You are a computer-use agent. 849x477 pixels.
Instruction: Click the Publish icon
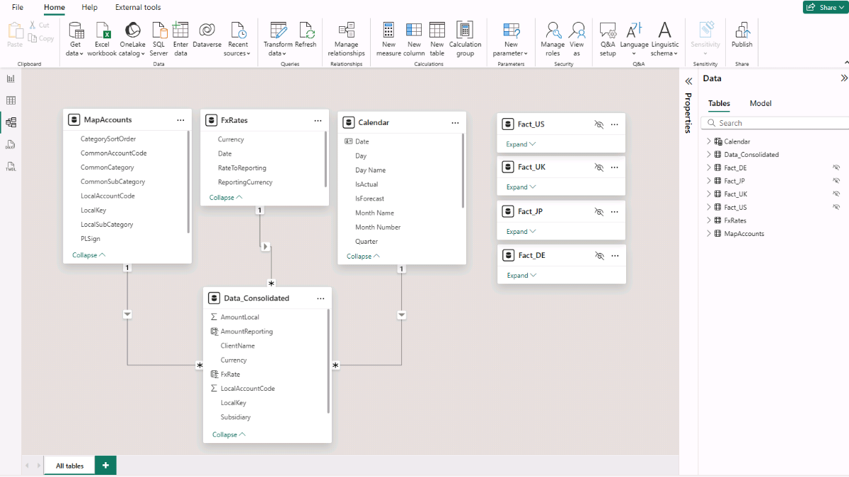coord(741,31)
